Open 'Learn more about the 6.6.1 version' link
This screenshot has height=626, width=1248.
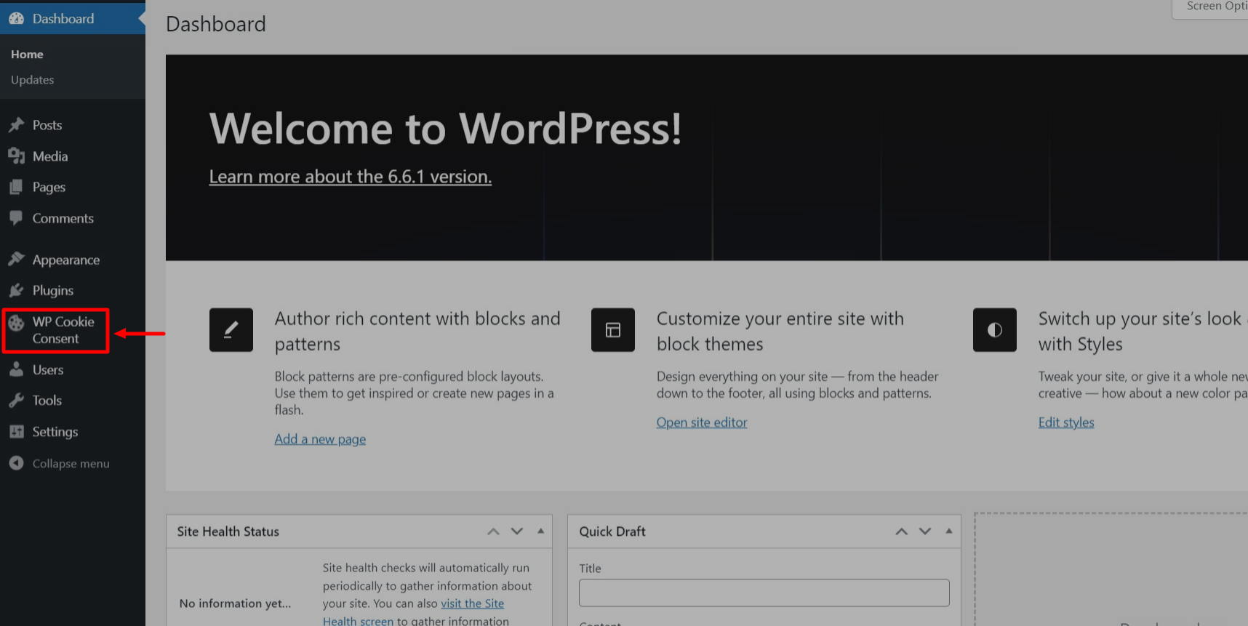point(351,177)
